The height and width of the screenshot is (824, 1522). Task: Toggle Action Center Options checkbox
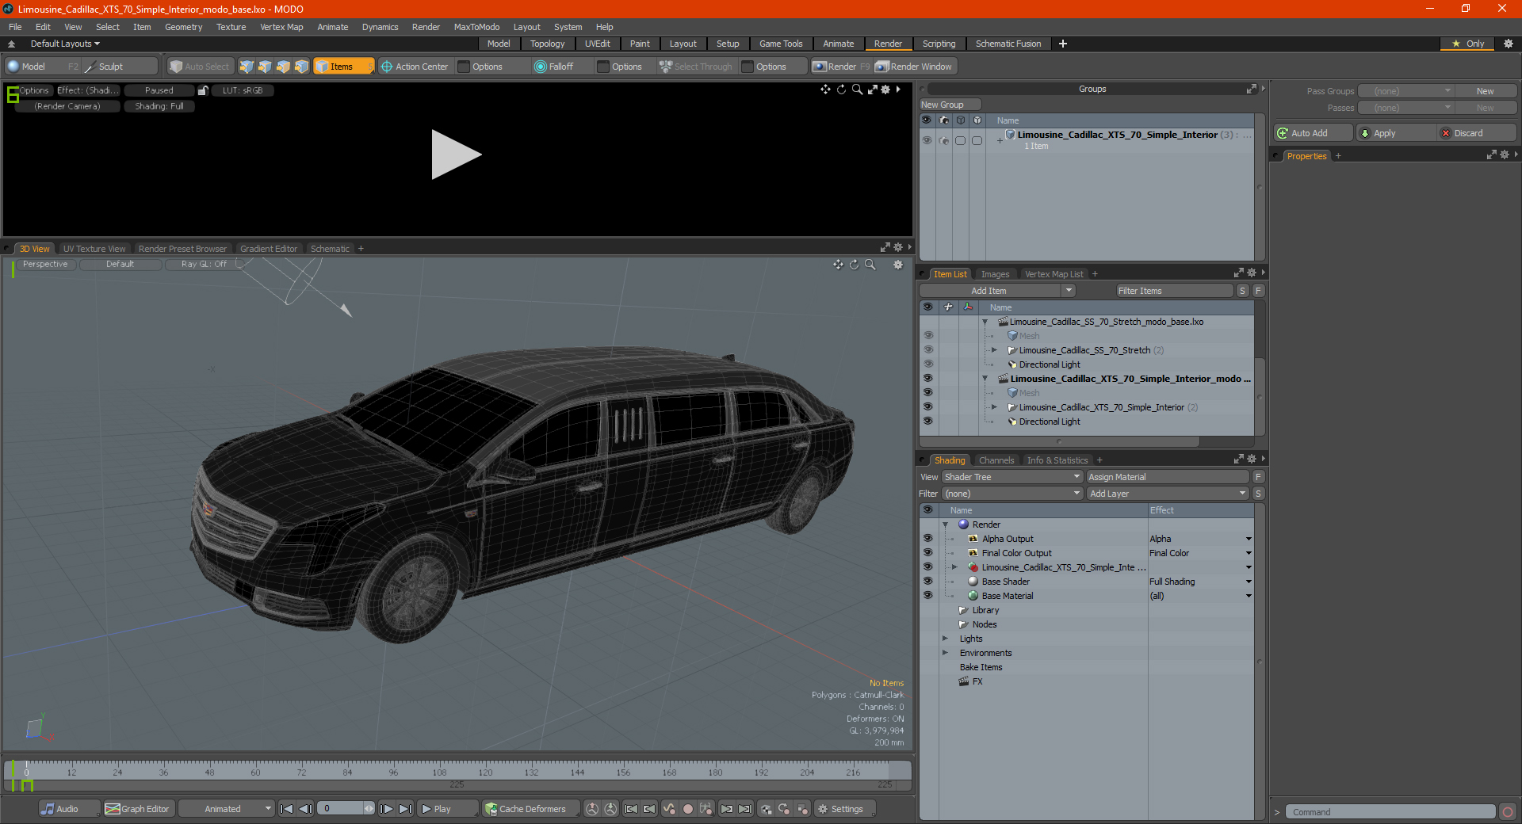(x=465, y=67)
